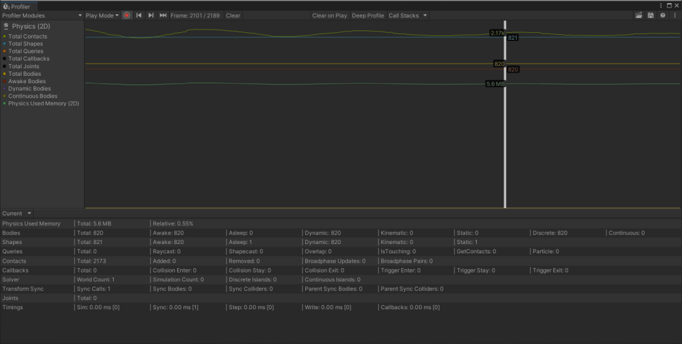This screenshot has height=344, width=682.
Task: Toggle Total Contacts color swatch in legend
Action: tap(4, 37)
